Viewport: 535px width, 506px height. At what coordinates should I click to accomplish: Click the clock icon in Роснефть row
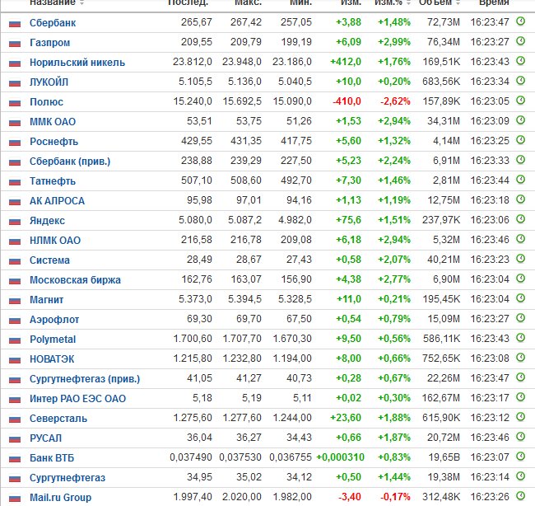click(520, 140)
